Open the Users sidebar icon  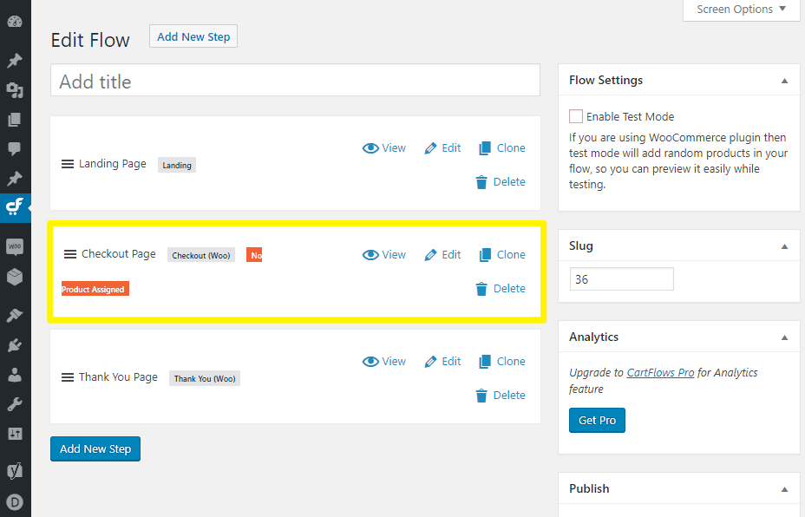click(15, 375)
